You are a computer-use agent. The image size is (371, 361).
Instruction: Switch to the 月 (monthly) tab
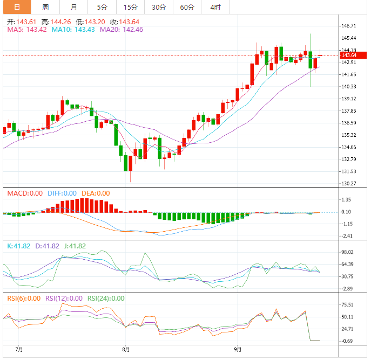click(74, 7)
